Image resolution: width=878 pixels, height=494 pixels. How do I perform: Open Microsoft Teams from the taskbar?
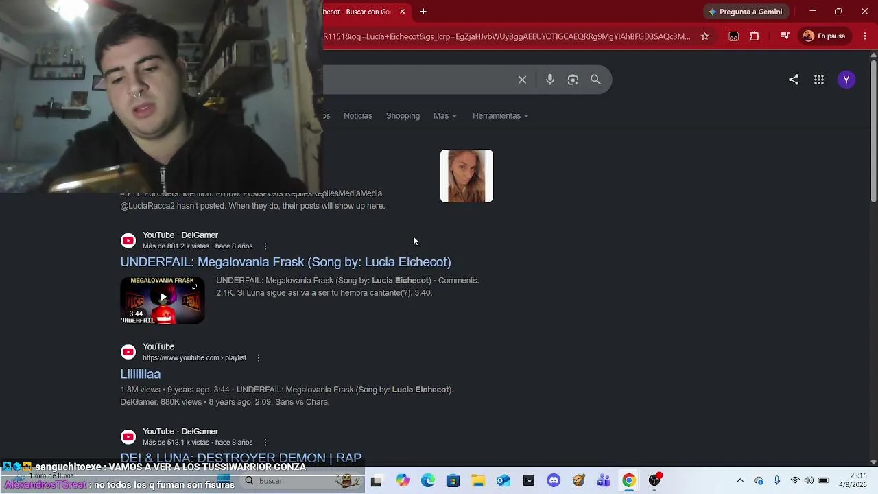[604, 481]
